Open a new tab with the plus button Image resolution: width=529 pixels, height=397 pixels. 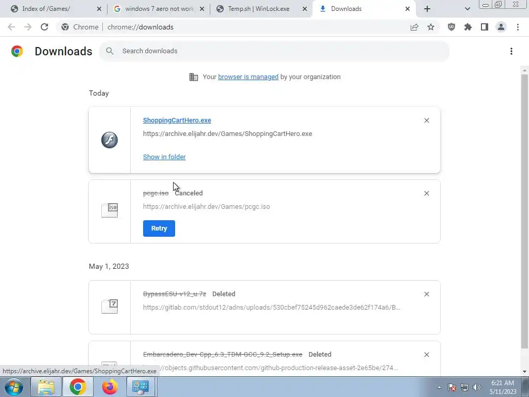tap(427, 9)
